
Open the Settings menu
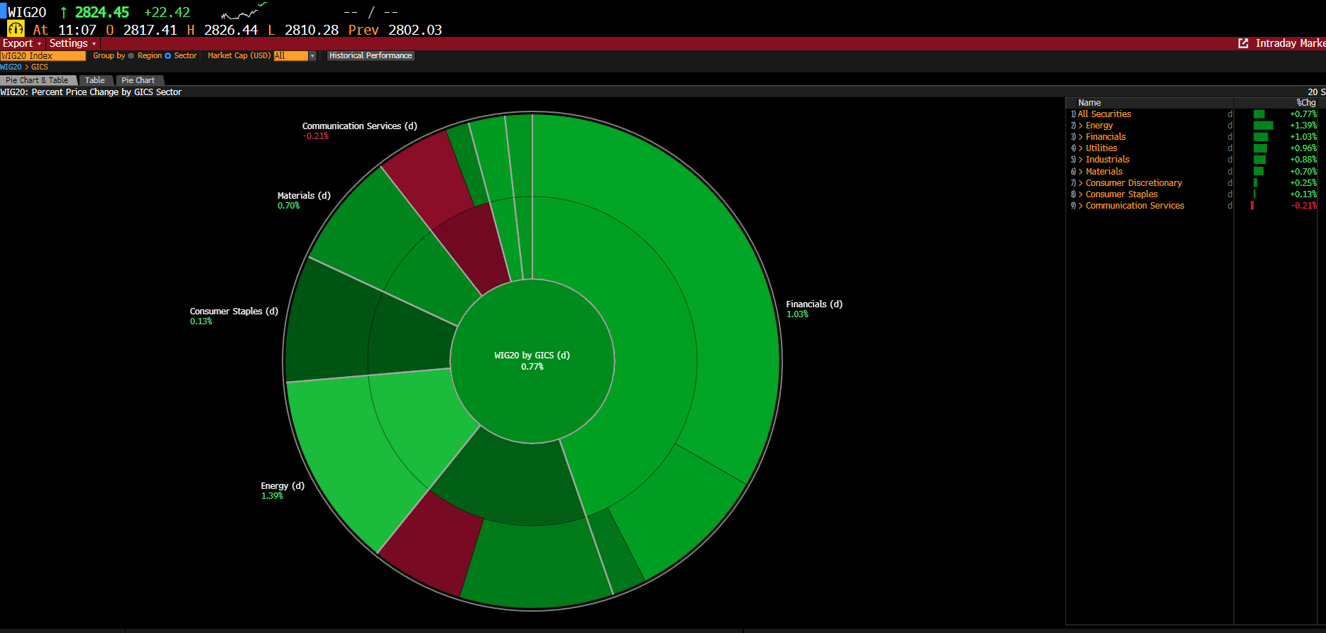pyautogui.click(x=72, y=43)
